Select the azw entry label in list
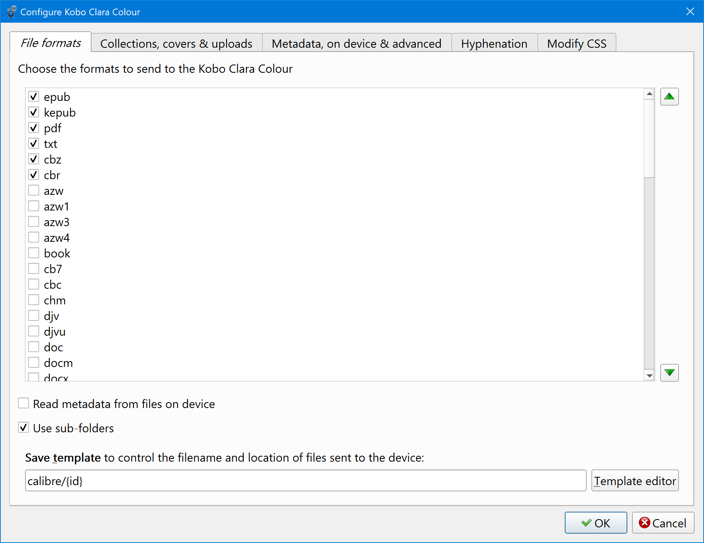Screen dimensions: 704x543 54,191
